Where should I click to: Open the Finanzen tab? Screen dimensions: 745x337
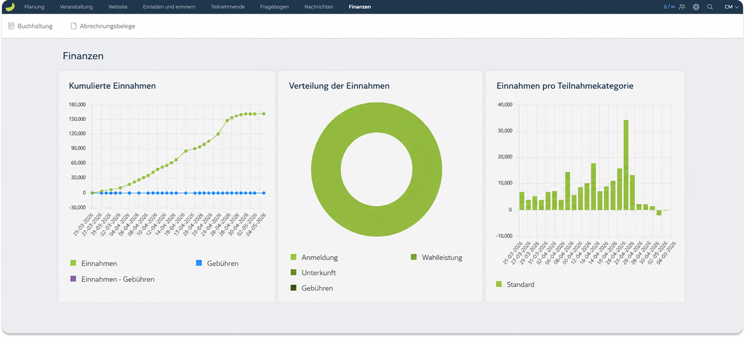360,7
